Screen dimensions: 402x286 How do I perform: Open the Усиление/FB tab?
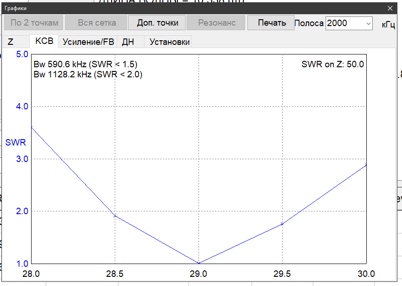point(88,42)
